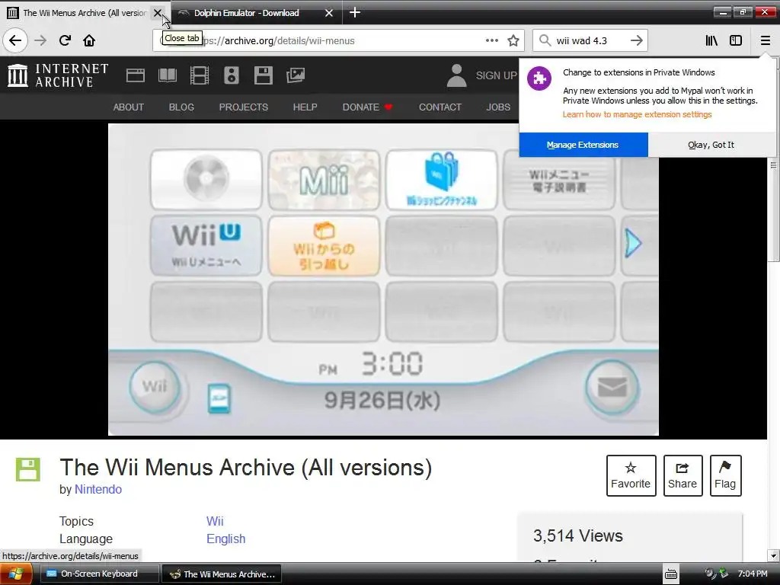Dismiss popup with Okay, Got It

tap(711, 145)
